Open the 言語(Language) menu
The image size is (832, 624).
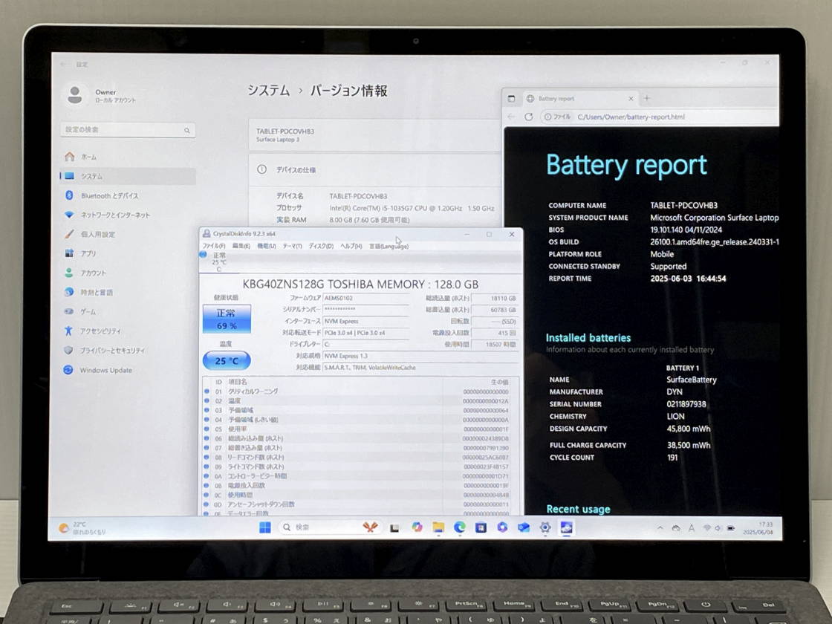pos(389,246)
